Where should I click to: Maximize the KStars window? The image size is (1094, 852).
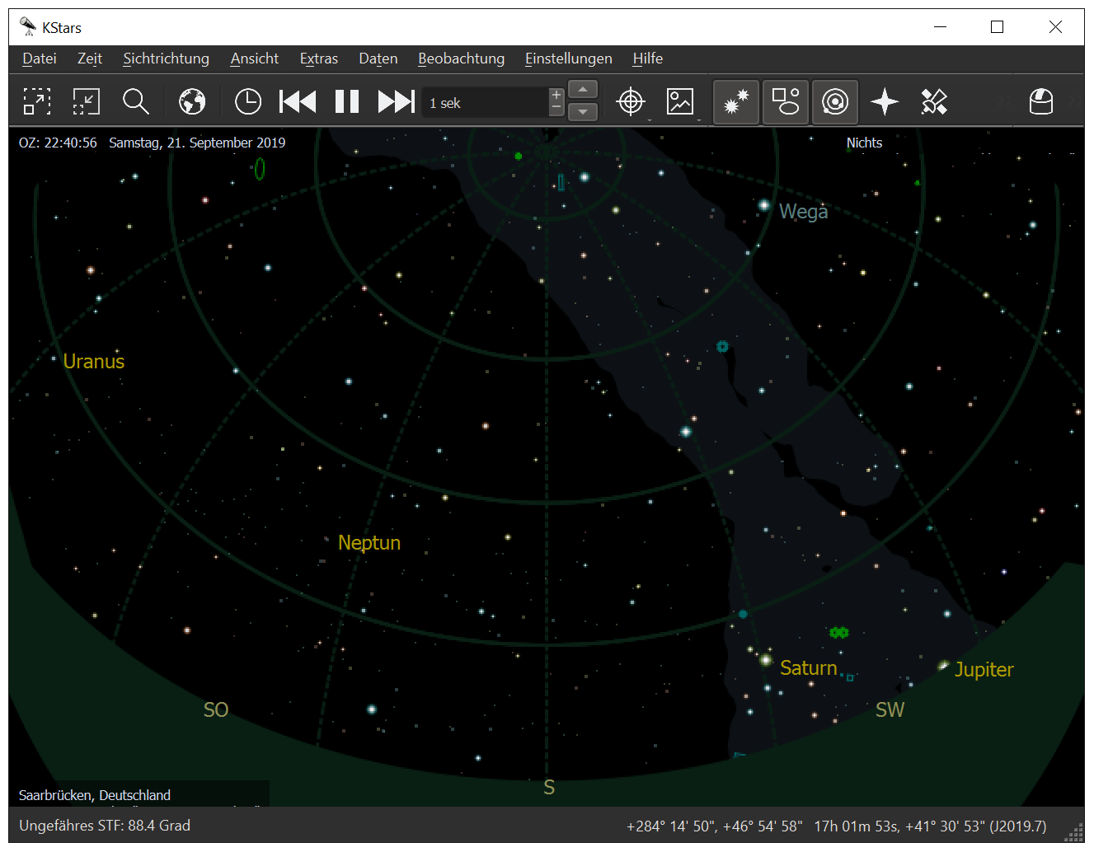click(997, 27)
